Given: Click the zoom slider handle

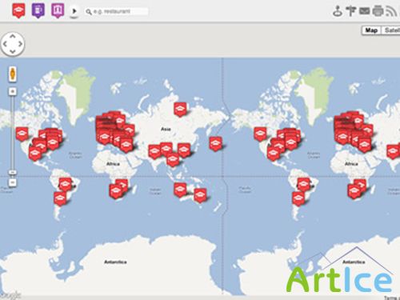Looking at the screenshot, I should point(13,172).
